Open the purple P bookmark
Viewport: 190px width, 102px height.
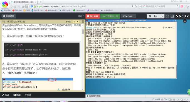(x=93, y=10)
